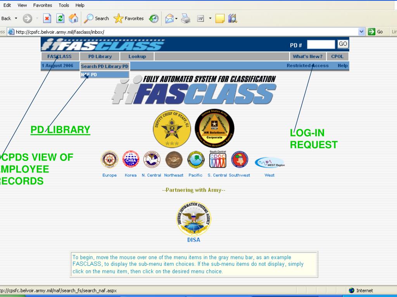Screen dimensions: 397x297
Task: Click the '--Partnering with Army--' text
Action: pos(194,190)
